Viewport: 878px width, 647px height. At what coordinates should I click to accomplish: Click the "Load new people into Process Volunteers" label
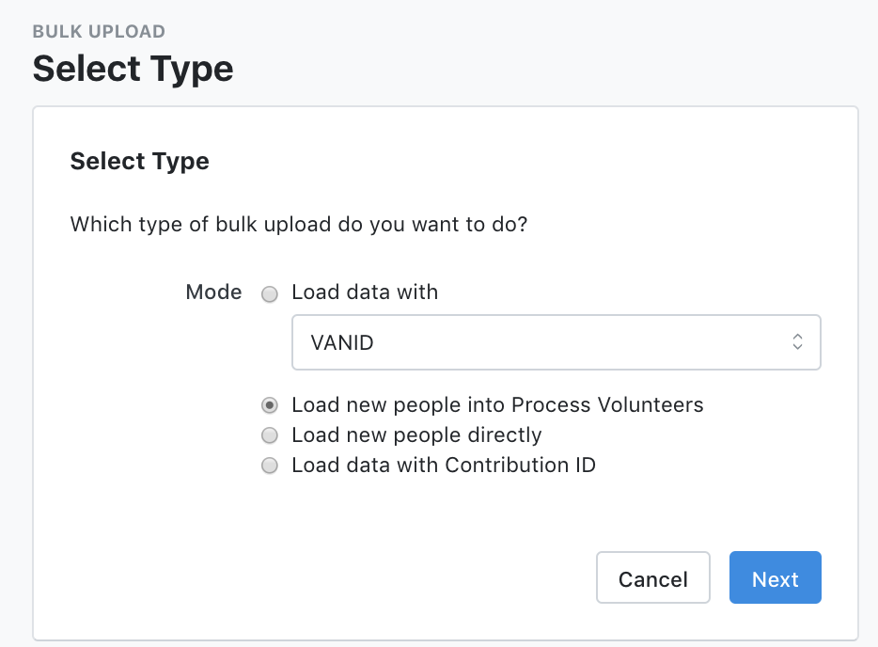point(497,405)
